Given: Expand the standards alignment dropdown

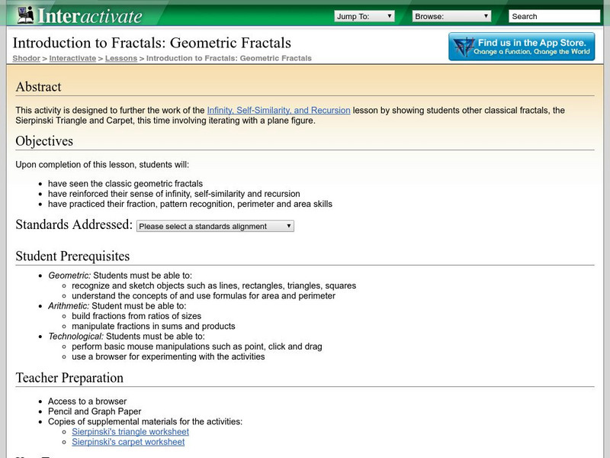Looking at the screenshot, I should (215, 226).
